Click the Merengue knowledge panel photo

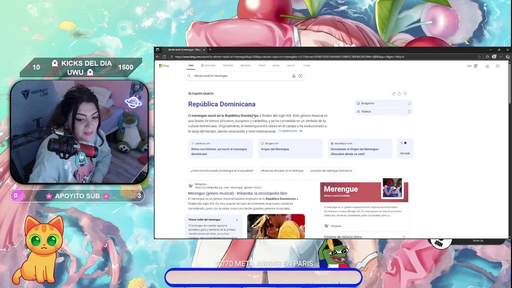point(392,188)
